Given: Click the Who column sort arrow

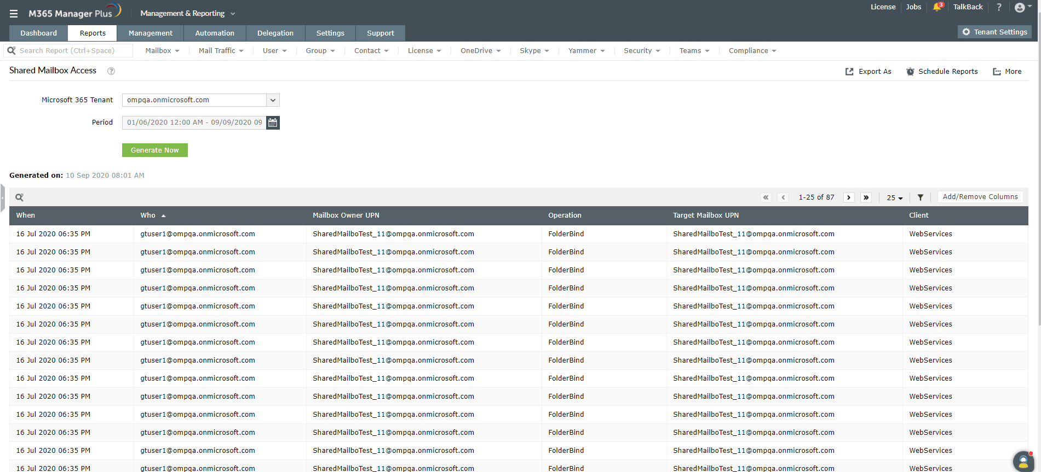Looking at the screenshot, I should (163, 215).
